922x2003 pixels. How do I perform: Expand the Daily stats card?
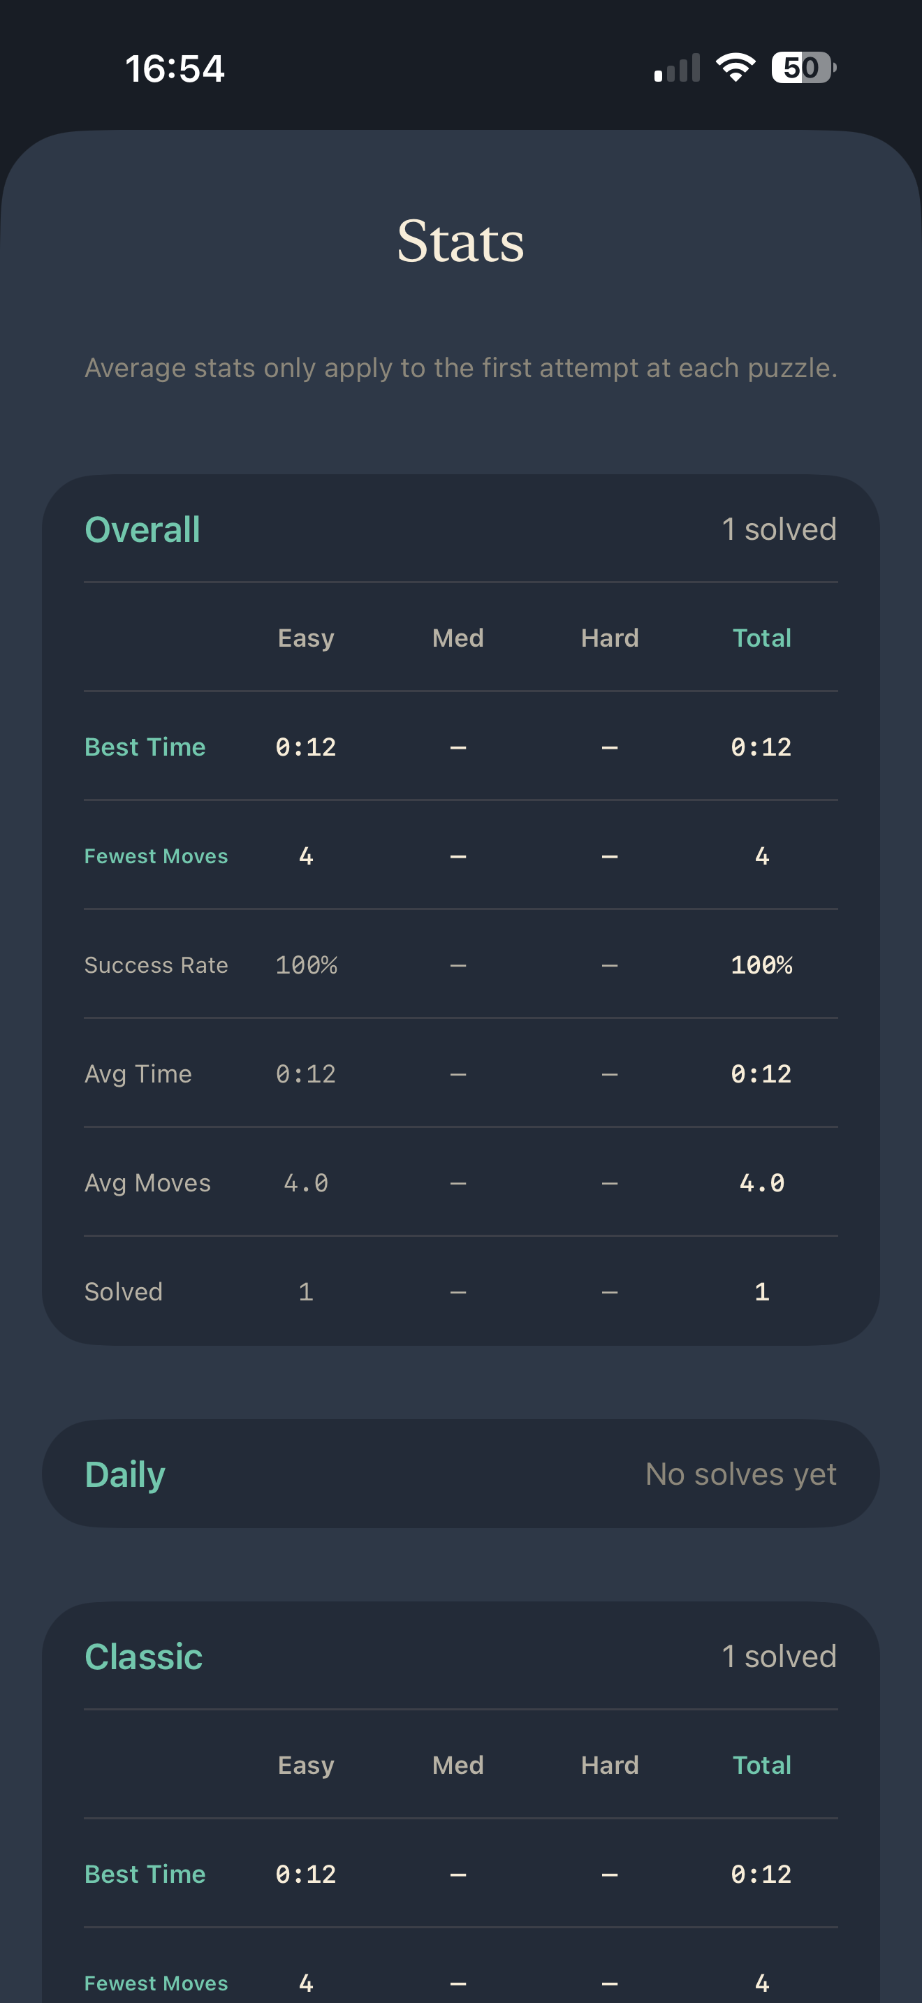460,1474
